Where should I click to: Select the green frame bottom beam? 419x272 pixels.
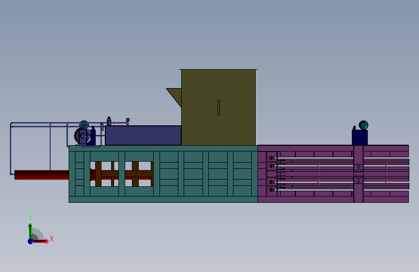[163, 199]
